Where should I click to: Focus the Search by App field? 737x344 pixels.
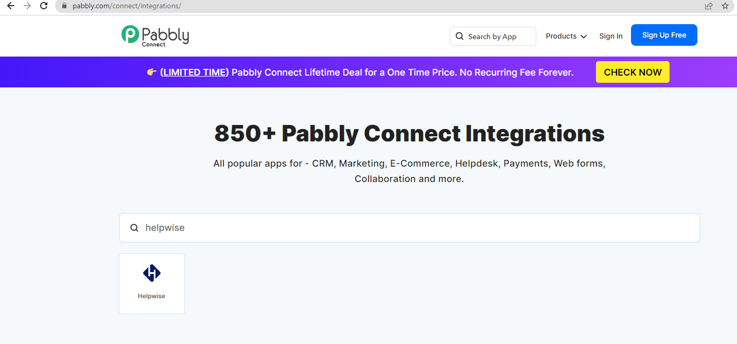pos(493,37)
